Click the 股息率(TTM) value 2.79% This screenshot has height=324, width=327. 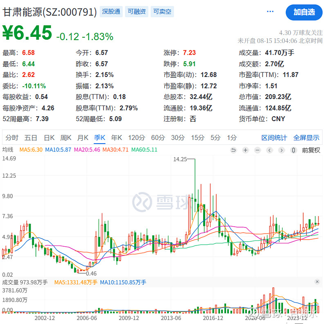pos(128,108)
